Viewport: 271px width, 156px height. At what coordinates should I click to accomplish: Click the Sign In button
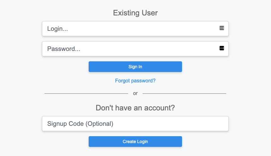[x=135, y=67]
